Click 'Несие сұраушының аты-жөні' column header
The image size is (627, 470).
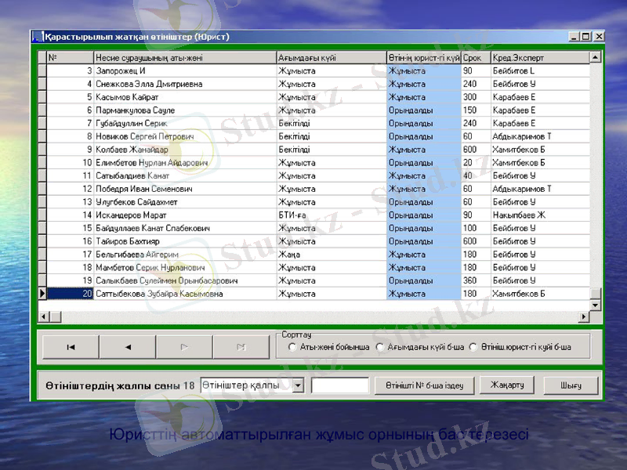[184, 58]
